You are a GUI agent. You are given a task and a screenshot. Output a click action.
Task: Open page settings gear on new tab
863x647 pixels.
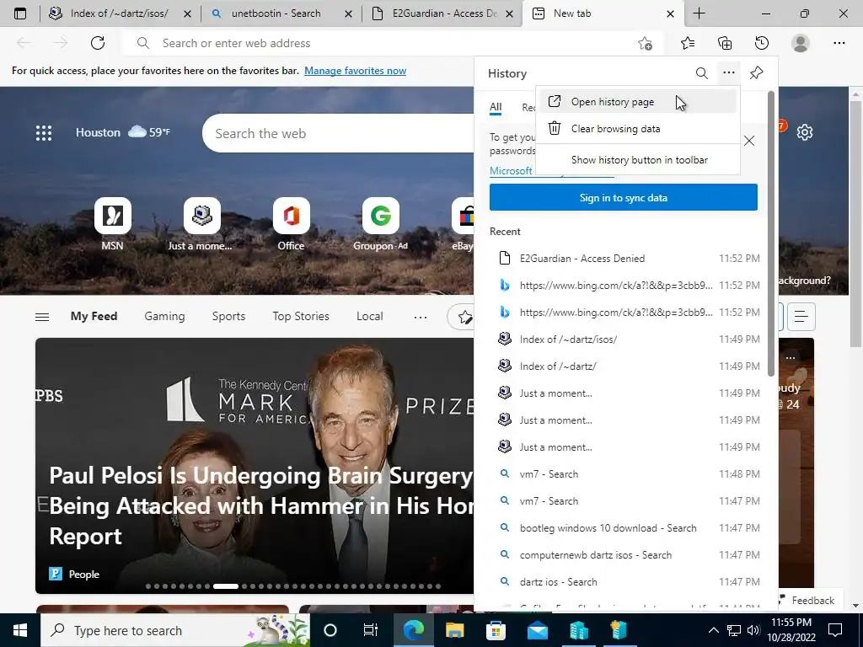point(805,132)
